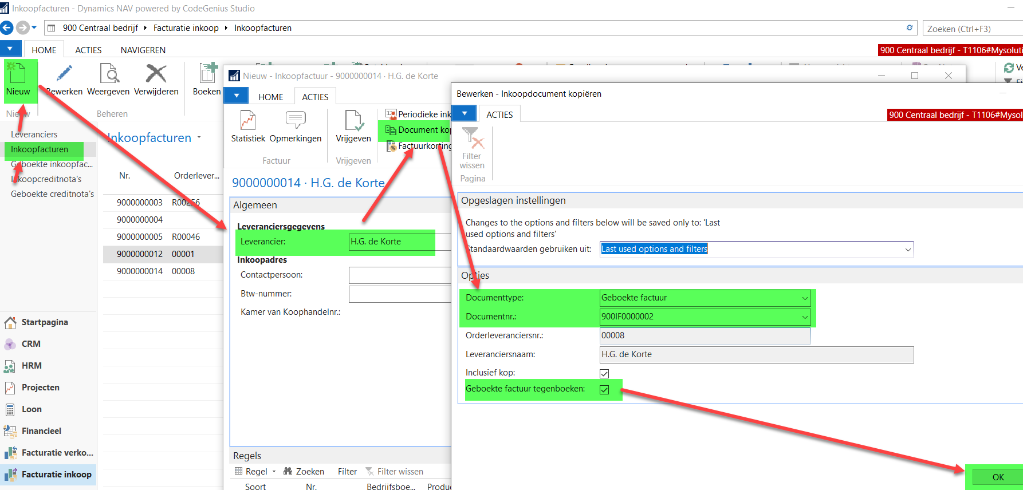1023x490 pixels.
Task: Click the Opgeslagen instellingen header
Action: [741, 200]
